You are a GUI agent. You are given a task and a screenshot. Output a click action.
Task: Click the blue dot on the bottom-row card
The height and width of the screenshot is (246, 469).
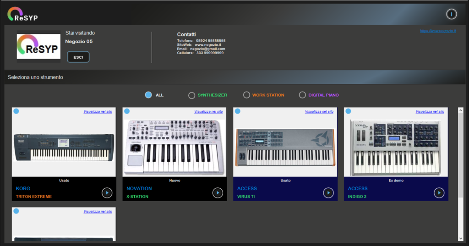point(16,211)
